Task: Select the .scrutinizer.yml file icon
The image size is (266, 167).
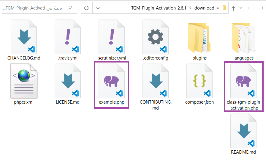Action: [x=112, y=37]
